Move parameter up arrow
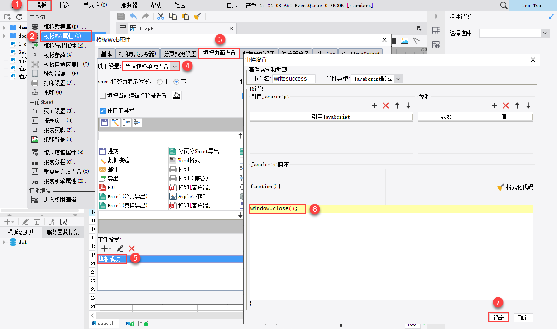Image resolution: width=557 pixels, height=329 pixels. (517, 105)
